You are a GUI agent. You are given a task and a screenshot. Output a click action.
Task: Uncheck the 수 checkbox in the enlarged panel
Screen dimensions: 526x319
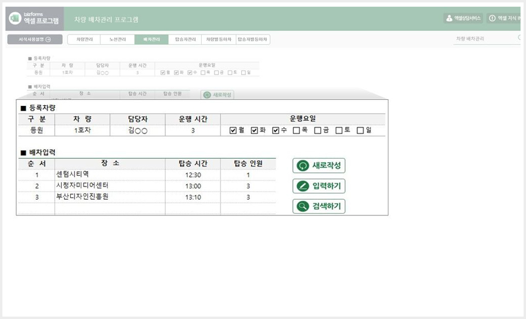[x=276, y=130]
